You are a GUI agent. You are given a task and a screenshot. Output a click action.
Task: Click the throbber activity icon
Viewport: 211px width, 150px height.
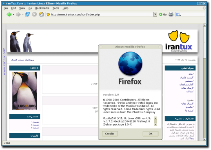204,8
